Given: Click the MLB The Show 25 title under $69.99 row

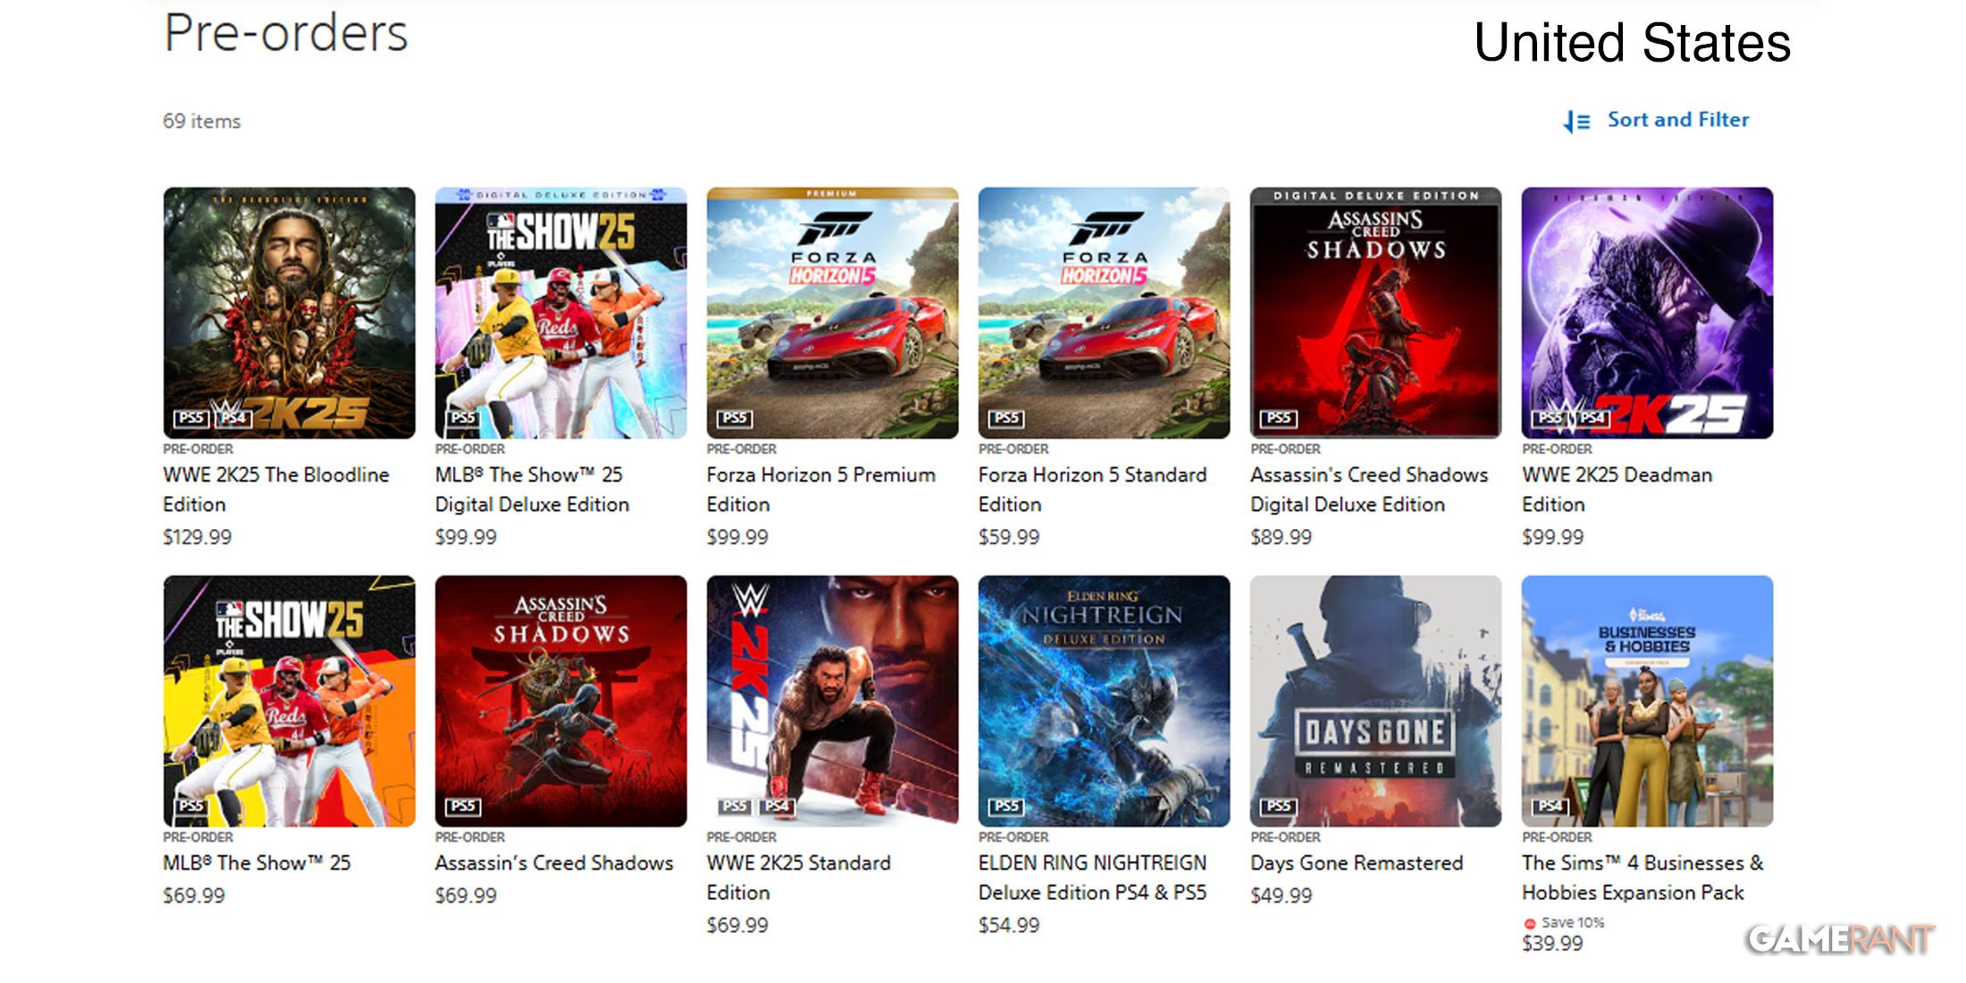Looking at the screenshot, I should tap(257, 863).
